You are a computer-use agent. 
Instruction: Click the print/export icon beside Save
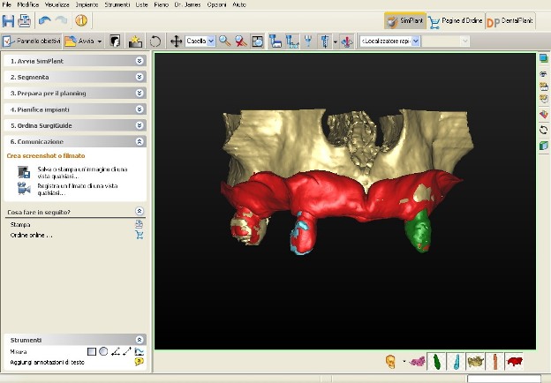(x=24, y=20)
